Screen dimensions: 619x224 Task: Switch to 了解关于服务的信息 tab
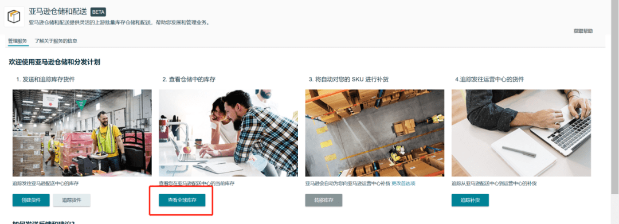click(56, 41)
